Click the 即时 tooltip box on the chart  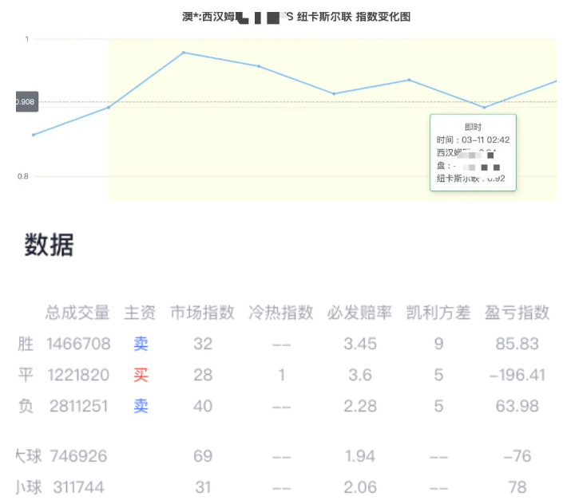coord(473,152)
